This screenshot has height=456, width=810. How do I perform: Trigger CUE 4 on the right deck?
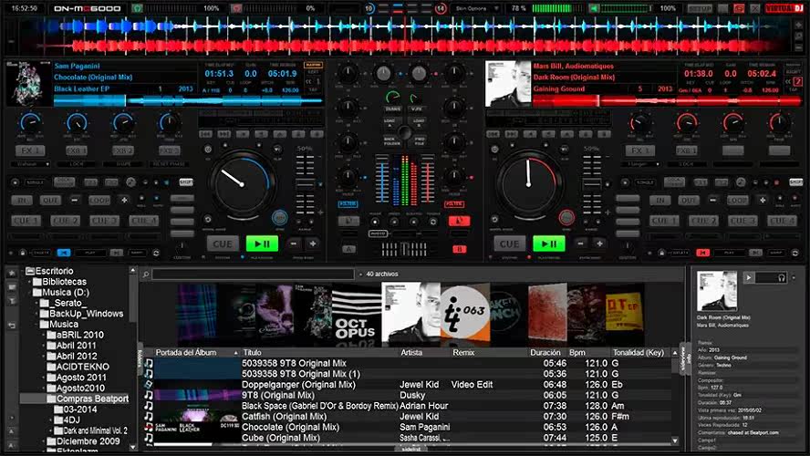coord(782,221)
